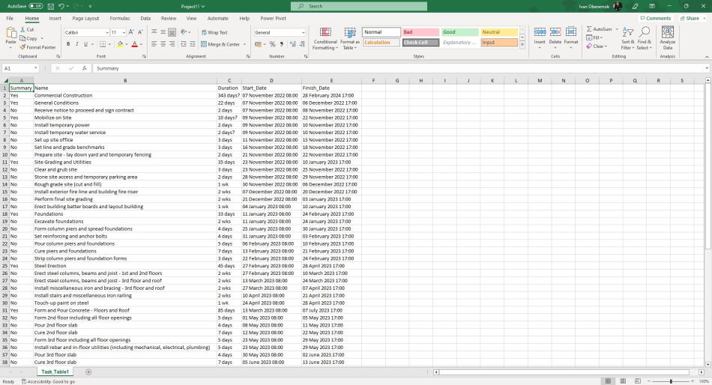This screenshot has height=385, width=712.
Task: Switch to the Formulas tab
Action: pos(119,19)
